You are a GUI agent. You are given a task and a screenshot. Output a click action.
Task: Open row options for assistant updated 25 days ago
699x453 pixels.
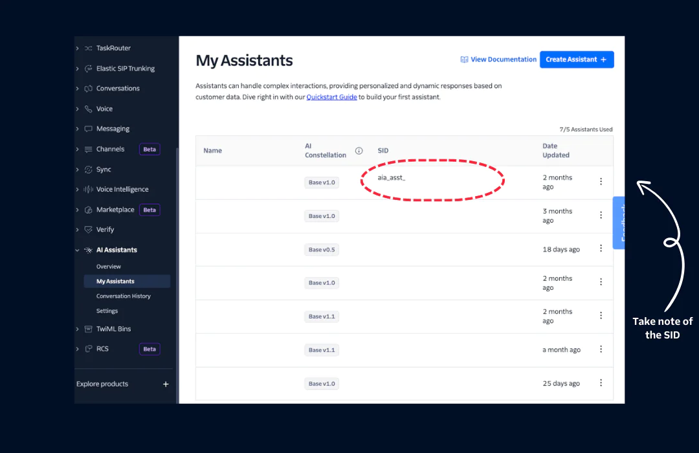click(601, 382)
